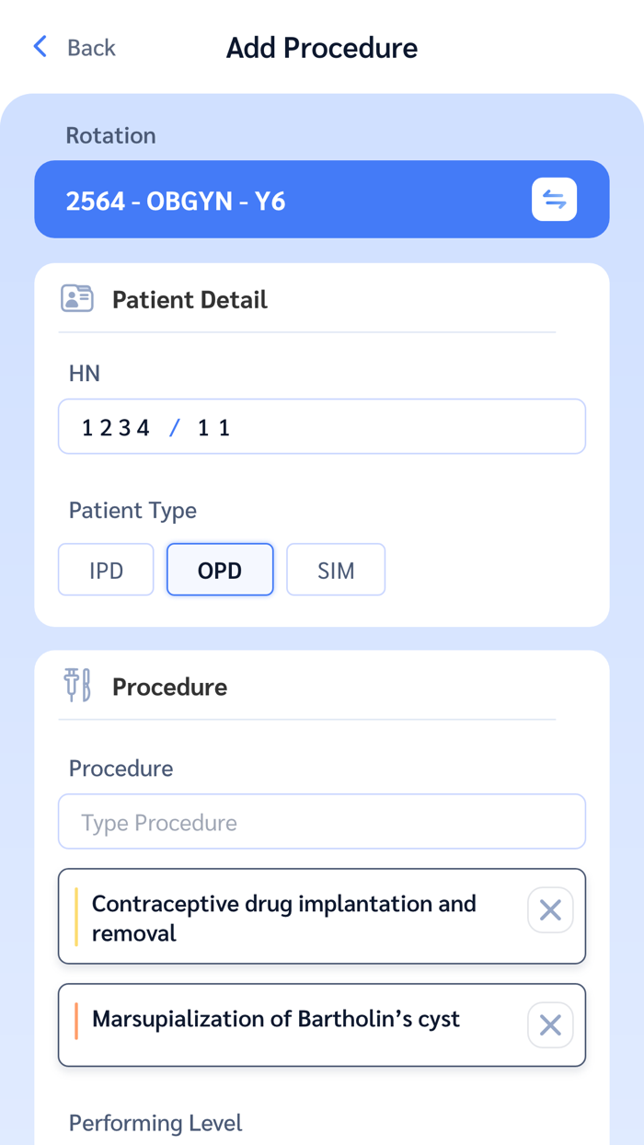Focus the HN number input field
644x1145 pixels.
coord(322,425)
